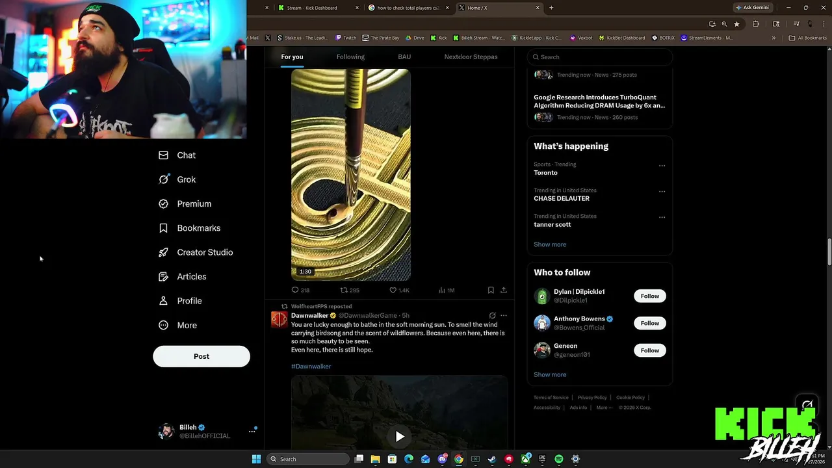Screen dimensions: 832x468
Task: Switch to how to check total players tab
Action: [408, 8]
